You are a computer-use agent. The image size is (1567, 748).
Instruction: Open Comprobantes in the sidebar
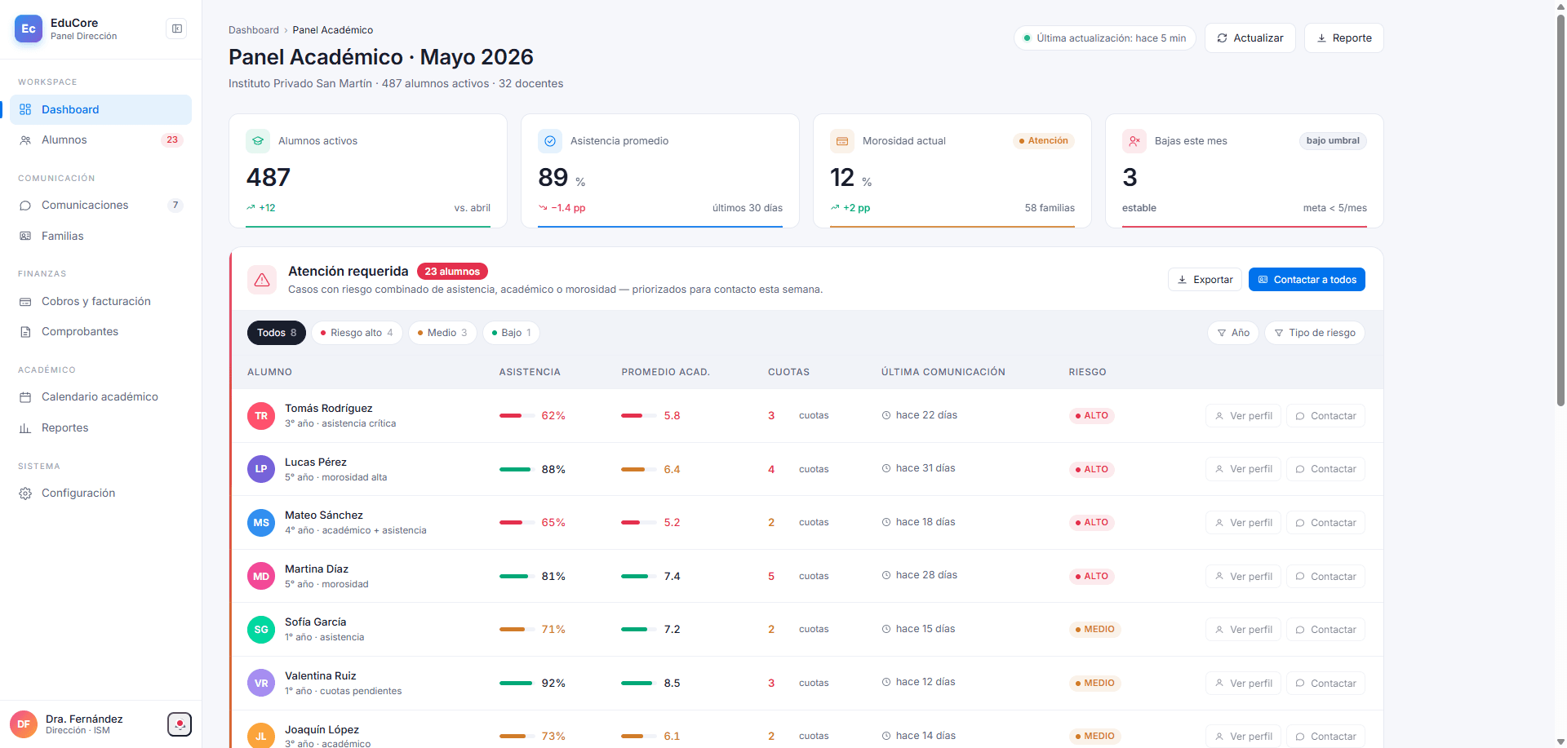click(100, 332)
